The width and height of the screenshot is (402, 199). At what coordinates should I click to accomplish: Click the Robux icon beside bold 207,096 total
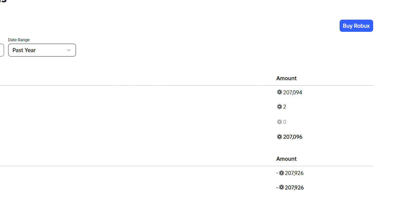click(x=280, y=137)
